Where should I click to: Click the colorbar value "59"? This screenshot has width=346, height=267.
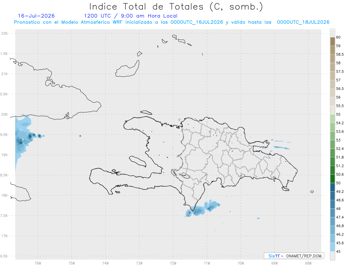tap(339, 46)
